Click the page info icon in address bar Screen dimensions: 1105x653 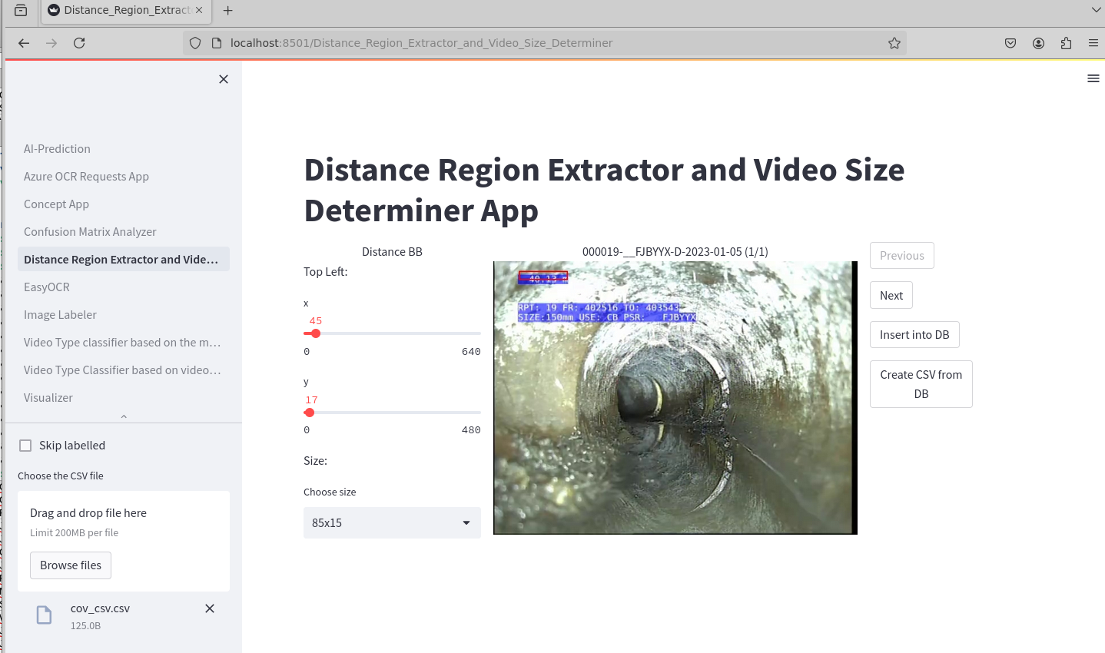point(216,43)
